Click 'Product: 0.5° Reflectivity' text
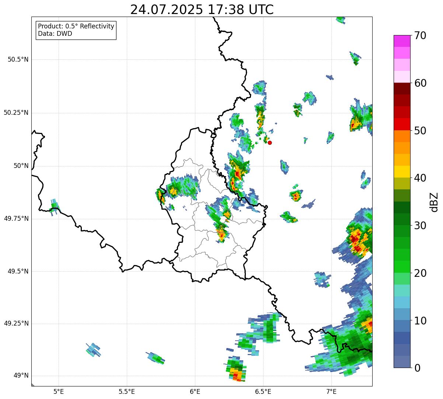 pos(76,27)
